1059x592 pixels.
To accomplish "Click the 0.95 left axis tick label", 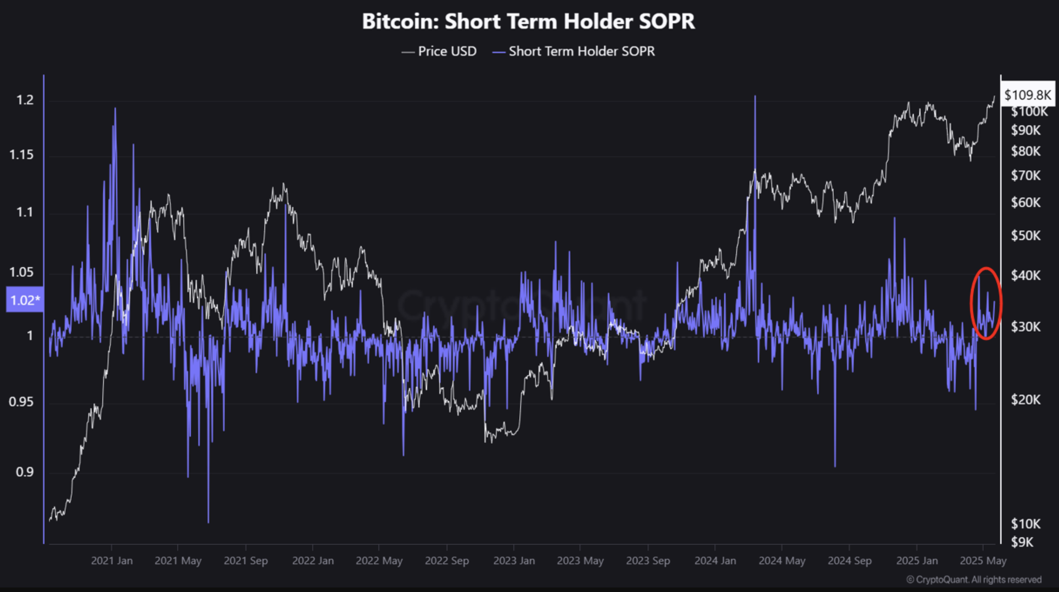I will 21,401.
